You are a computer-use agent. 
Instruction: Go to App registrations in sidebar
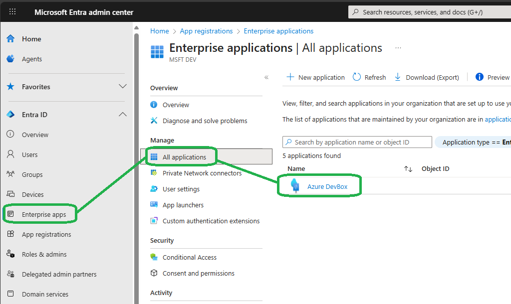[46, 234]
